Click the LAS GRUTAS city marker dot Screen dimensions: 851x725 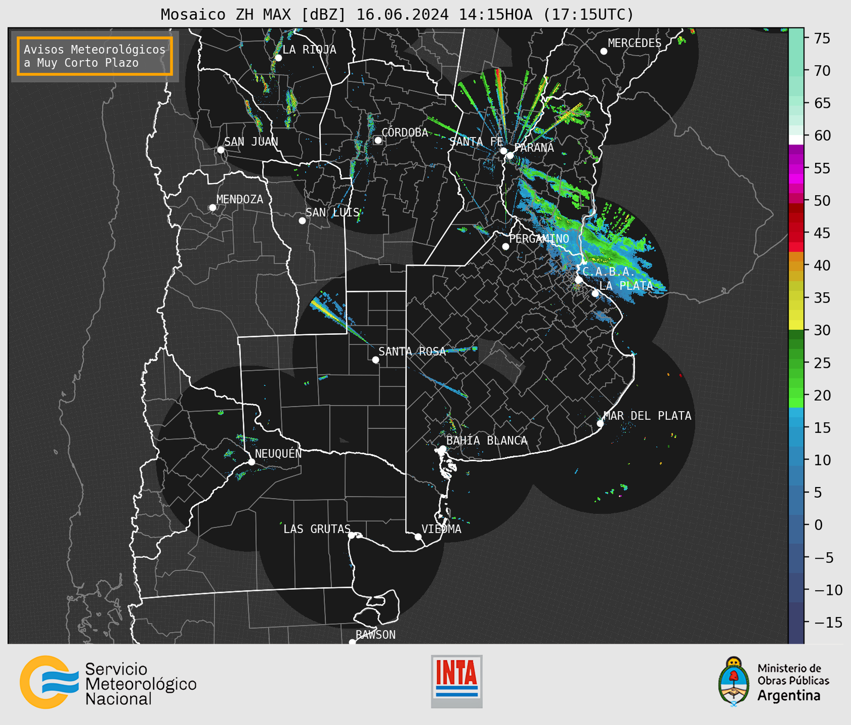352,535
